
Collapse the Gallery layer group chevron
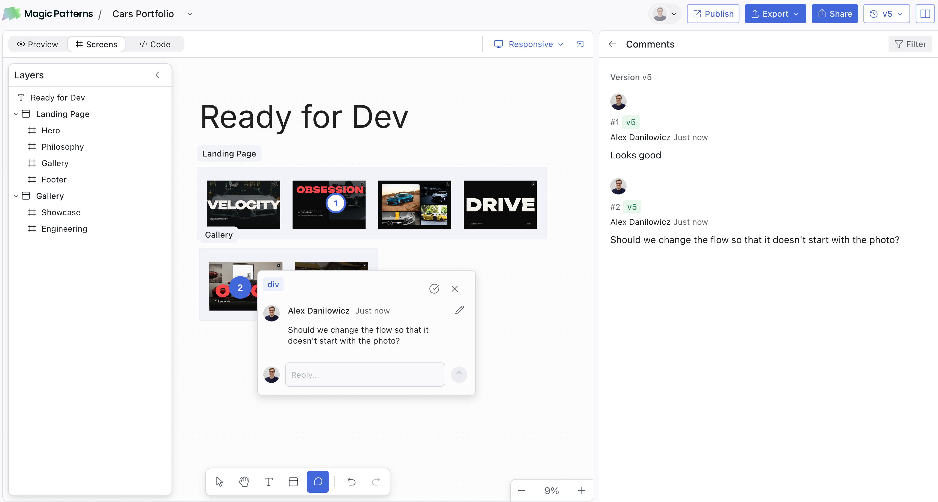(16, 196)
